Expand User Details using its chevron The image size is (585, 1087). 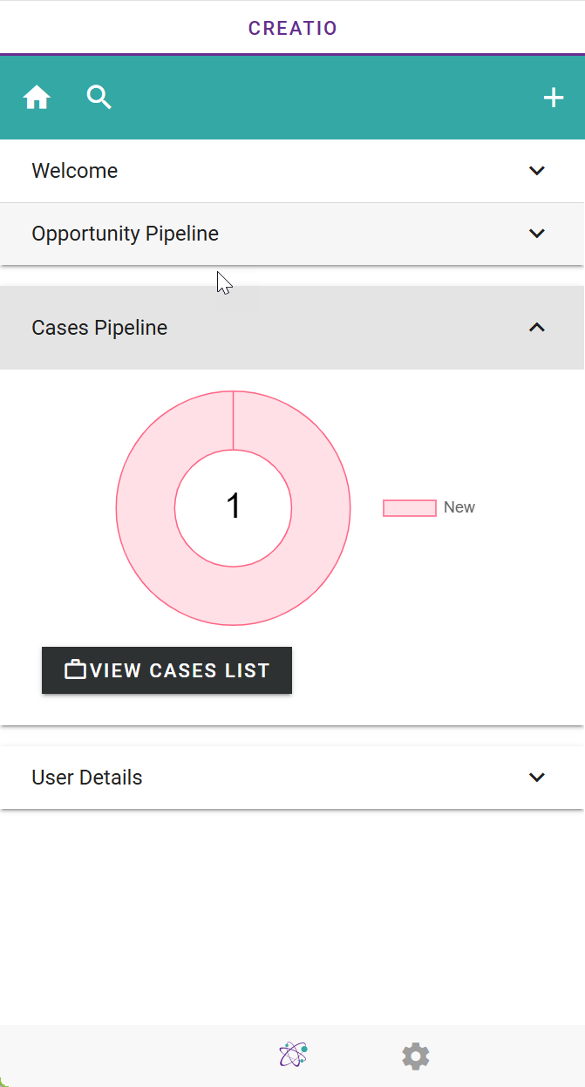pos(537,778)
